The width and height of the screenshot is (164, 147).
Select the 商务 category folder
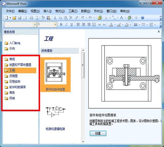10,93
